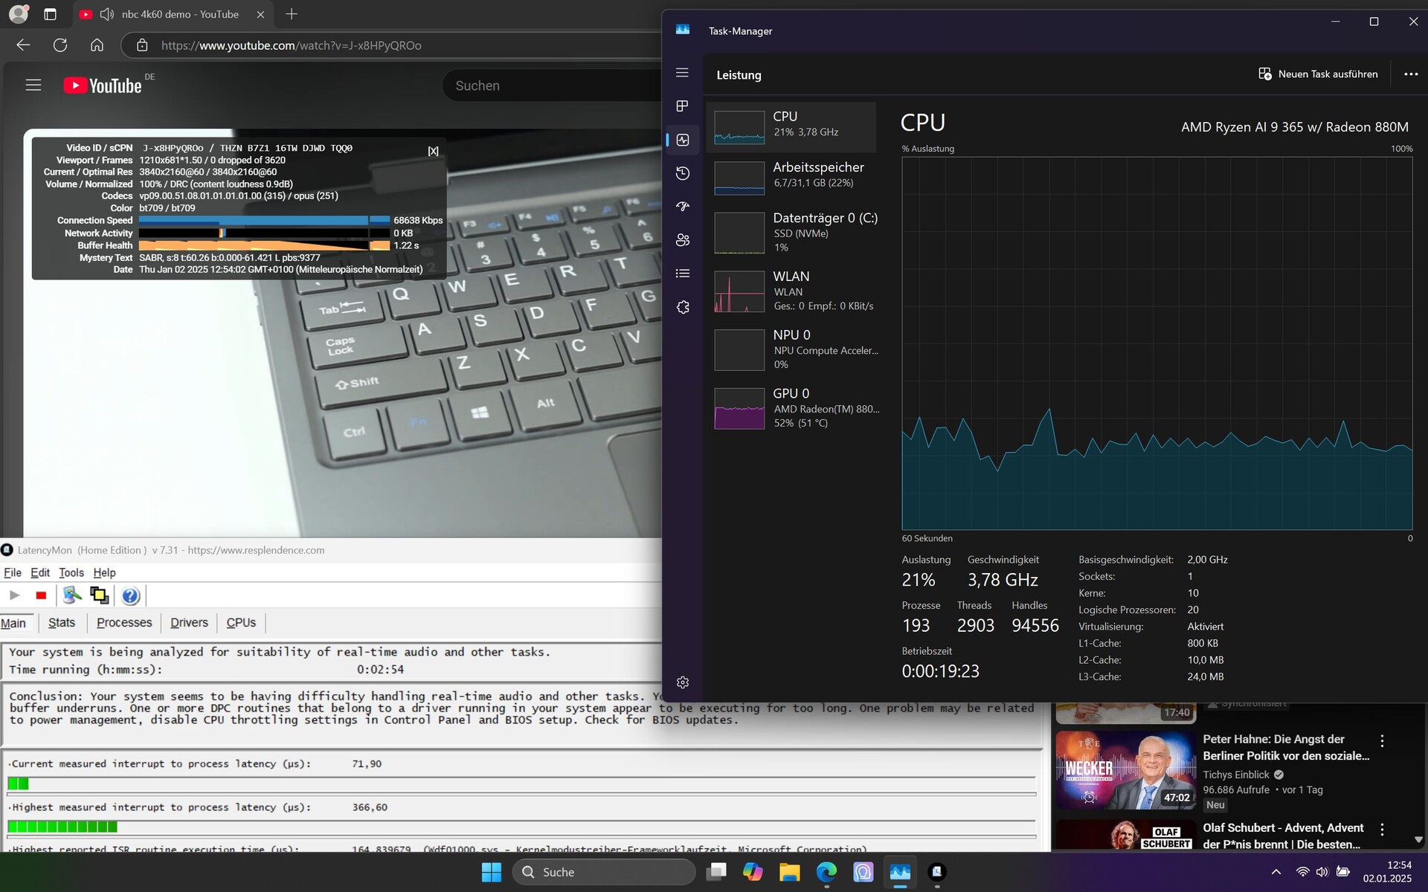This screenshot has width=1428, height=892.
Task: Open Startup apps gauge icon in sidebar
Action: 682,207
